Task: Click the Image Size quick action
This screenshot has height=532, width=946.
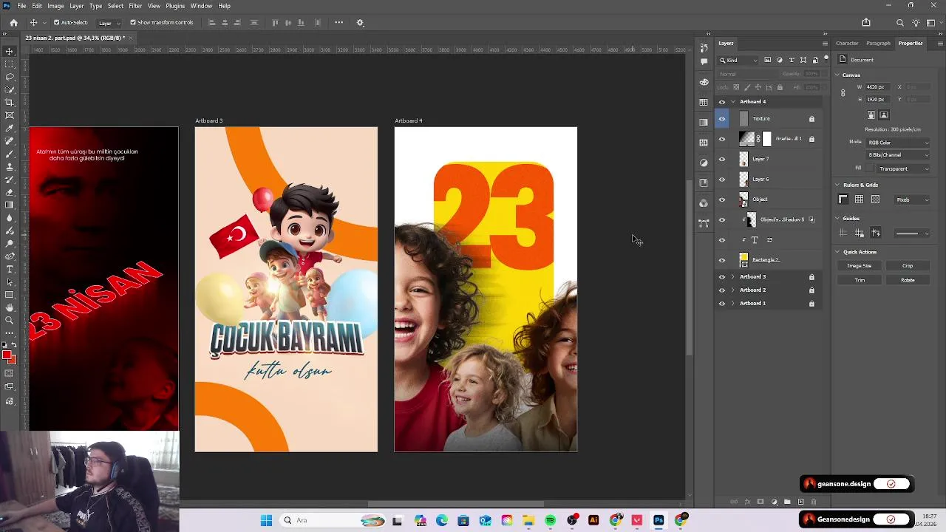Action: pyautogui.click(x=860, y=266)
